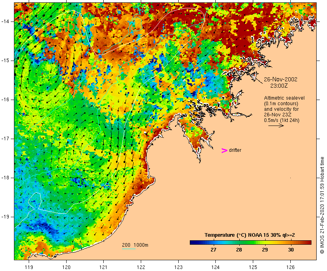Click longitude axis label 124
The image size is (327, 271).
pos(216,267)
